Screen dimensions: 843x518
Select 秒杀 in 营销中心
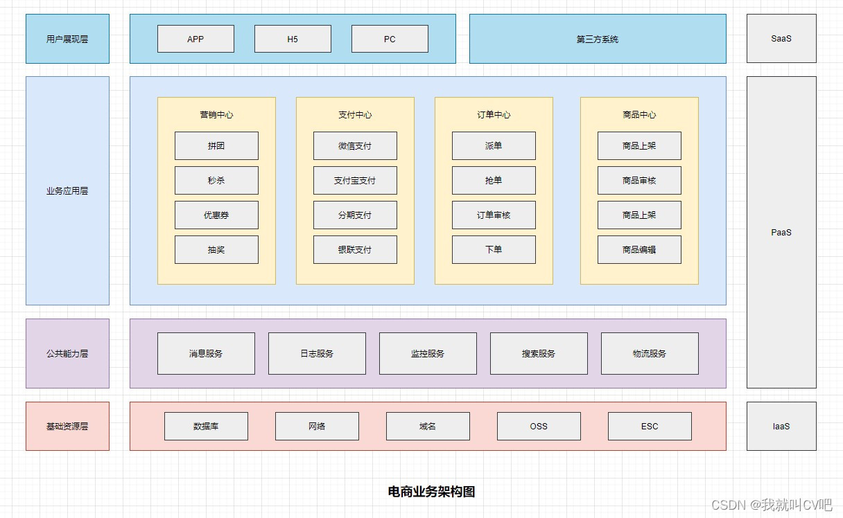(x=216, y=180)
